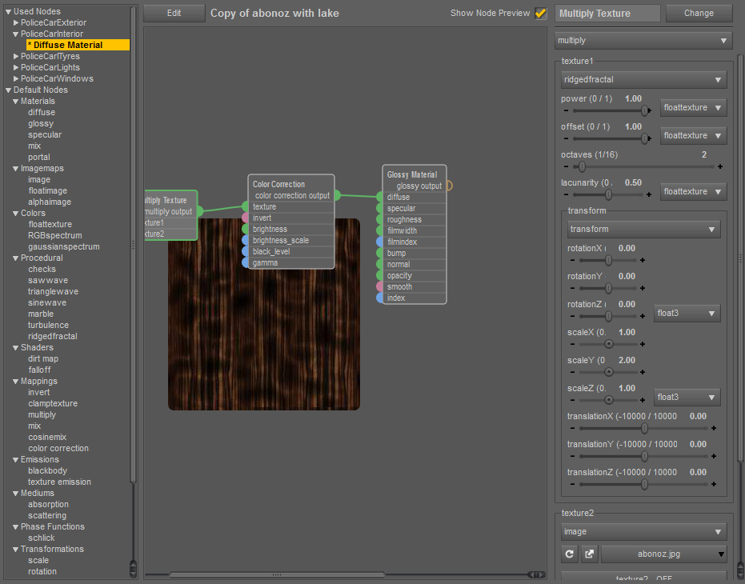Open the ridgedfractal texture1 type dropdown
The image size is (745, 584).
click(x=643, y=79)
